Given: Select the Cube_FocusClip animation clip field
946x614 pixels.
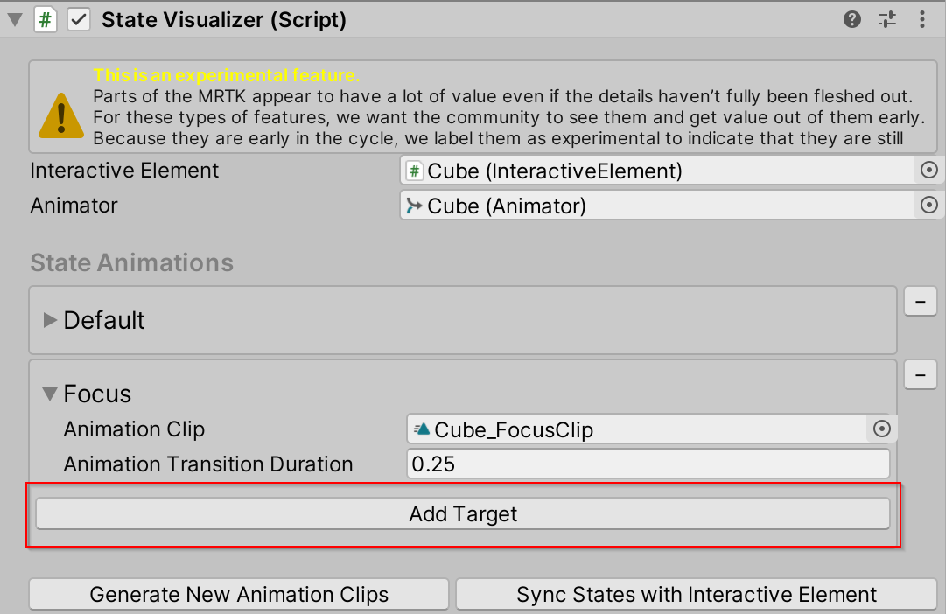Looking at the screenshot, I should (630, 429).
